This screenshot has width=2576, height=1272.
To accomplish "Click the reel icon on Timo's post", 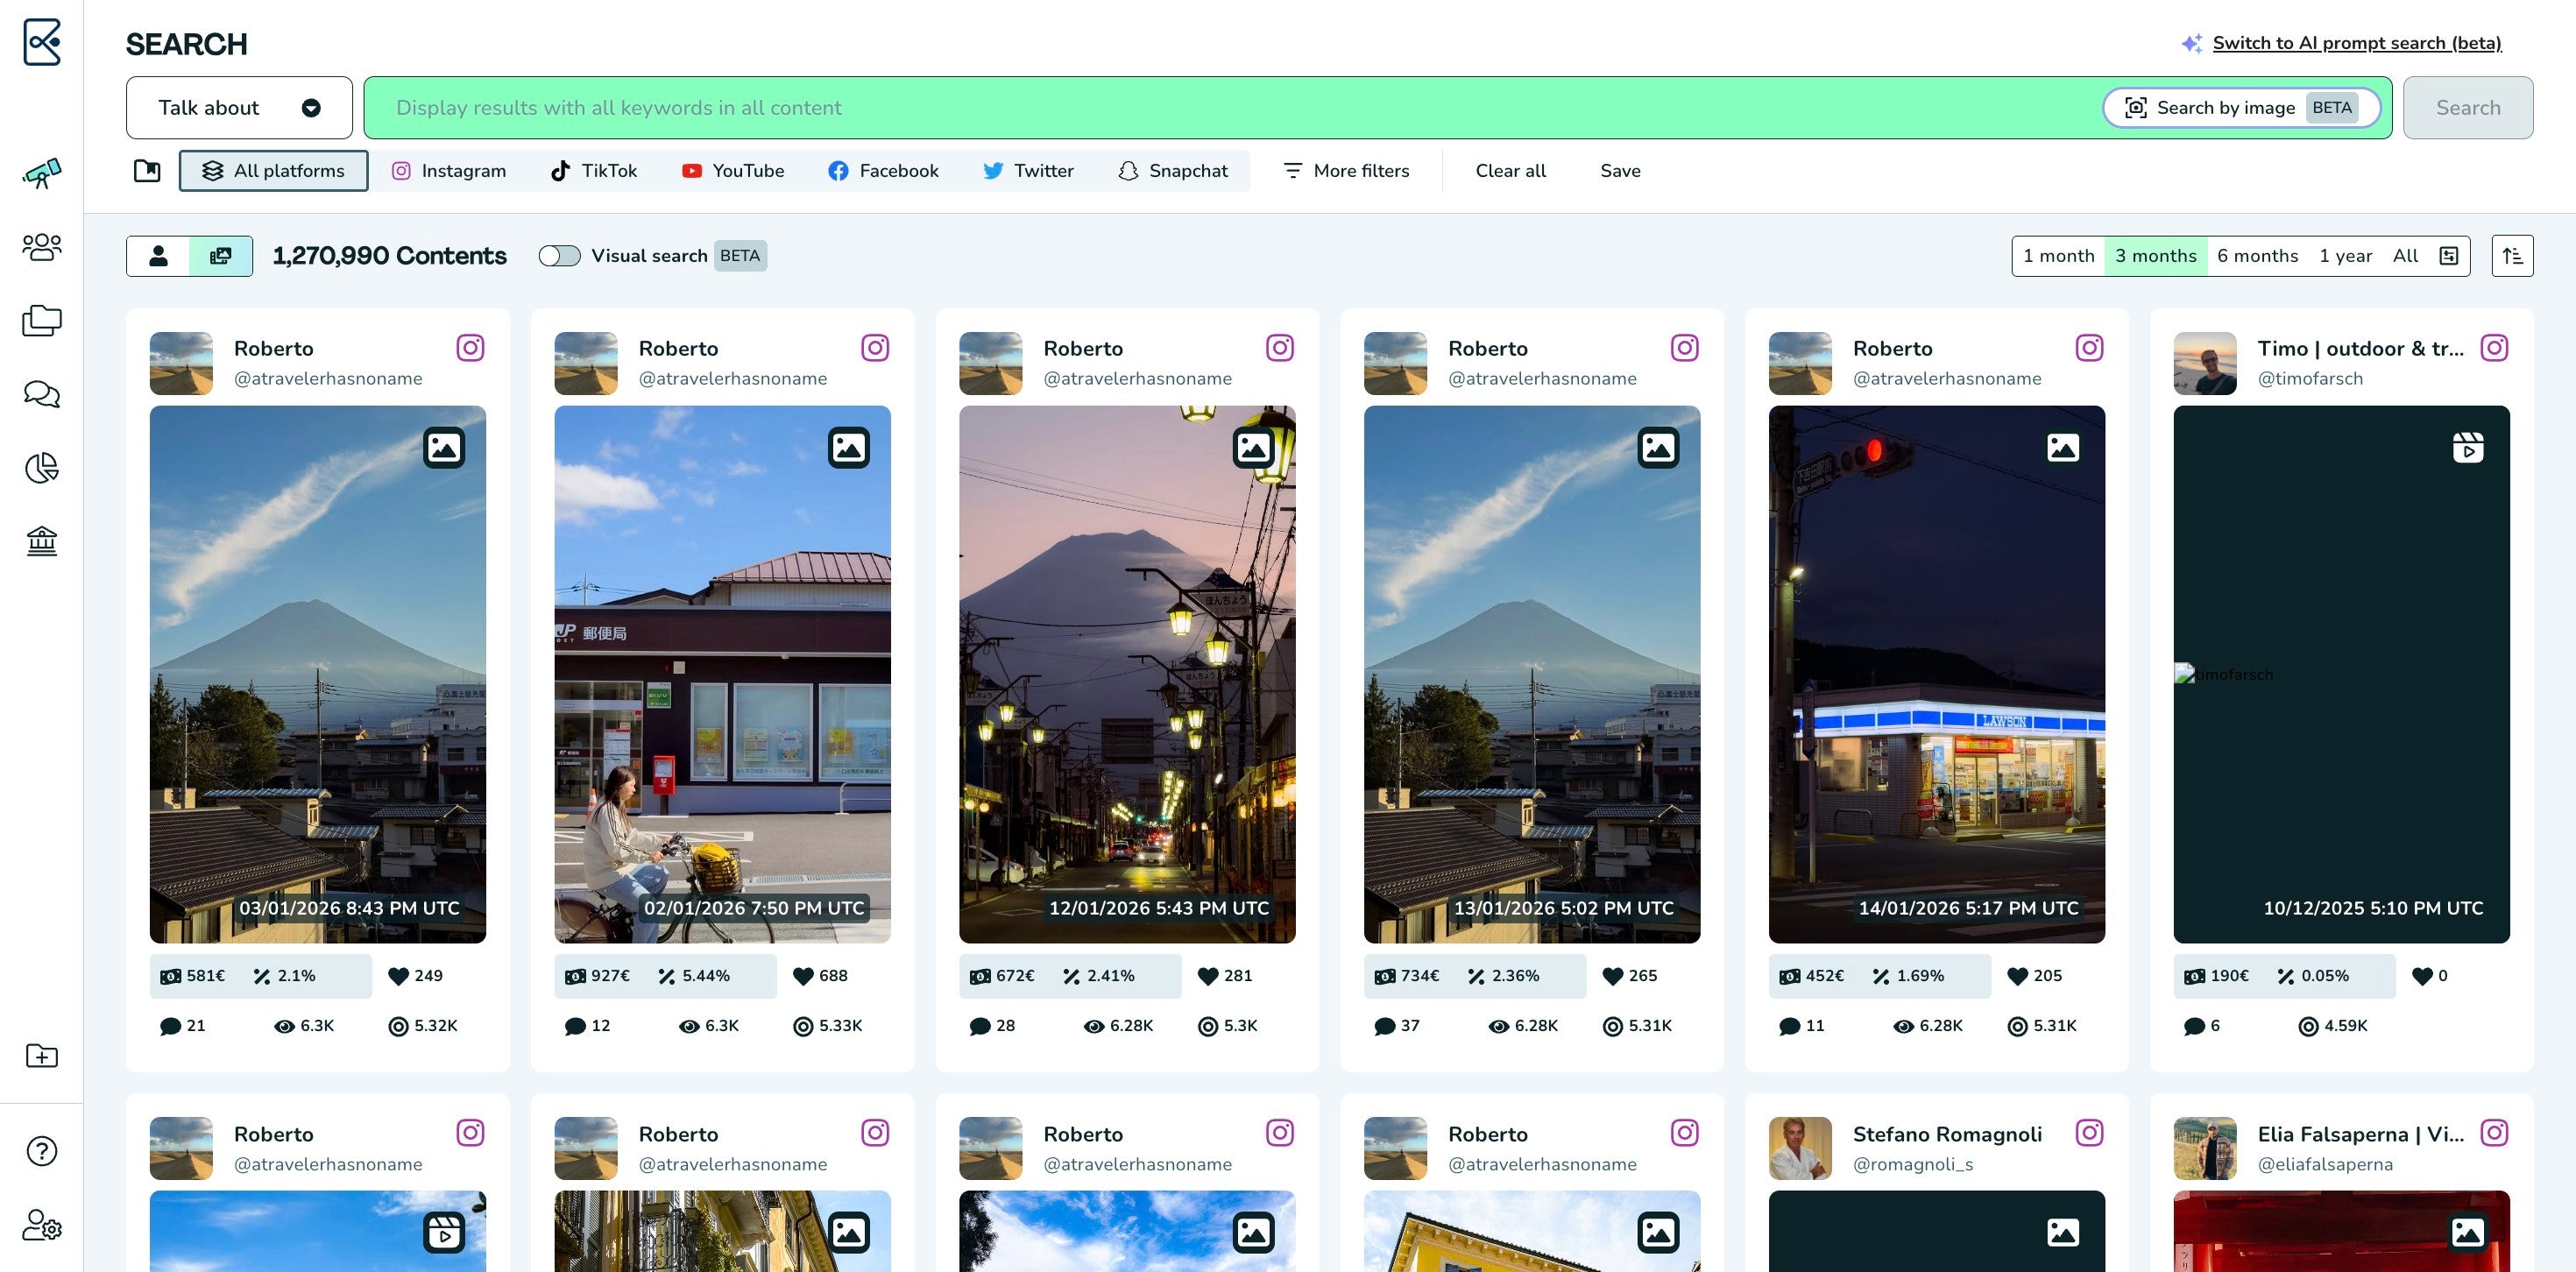I will 2468,447.
